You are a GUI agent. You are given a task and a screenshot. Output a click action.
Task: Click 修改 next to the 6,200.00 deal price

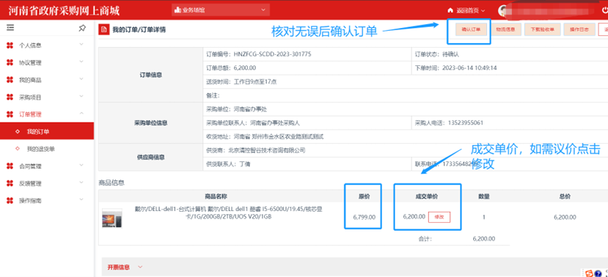(x=439, y=217)
